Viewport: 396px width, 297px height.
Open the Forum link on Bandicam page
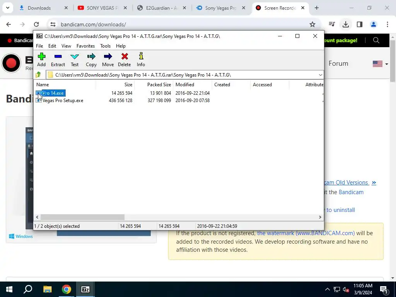pyautogui.click(x=338, y=63)
